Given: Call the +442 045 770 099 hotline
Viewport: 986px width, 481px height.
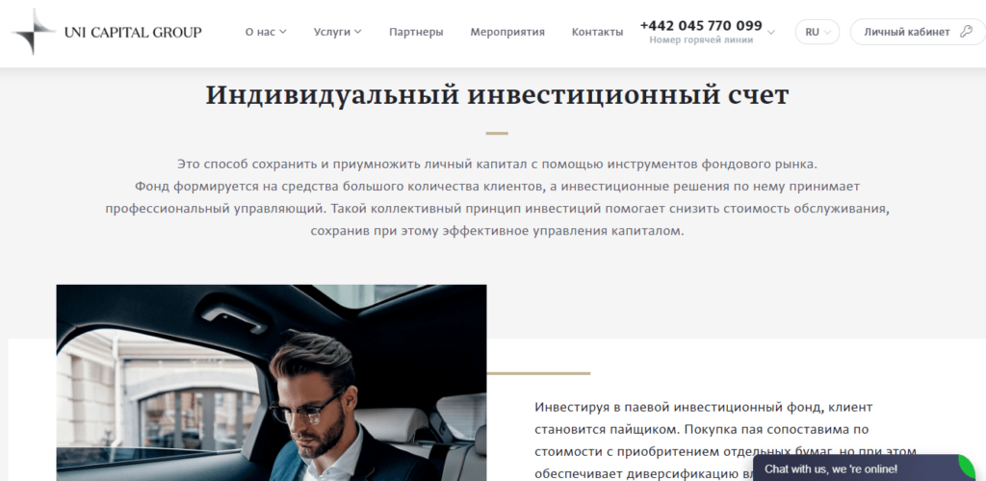Looking at the screenshot, I should click(x=701, y=26).
